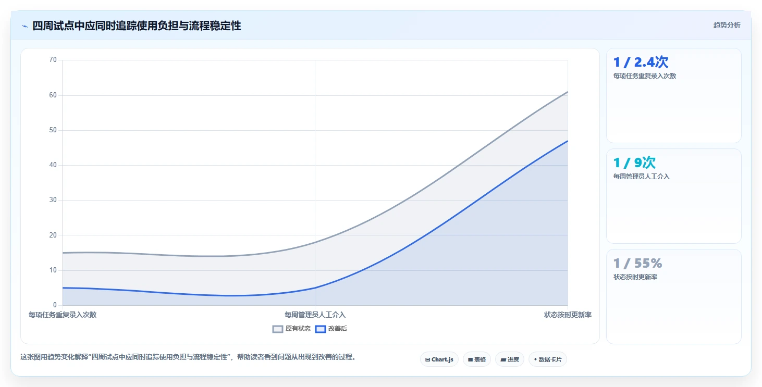Click the 趋势分析 label in header
The image size is (762, 387).
[727, 25]
